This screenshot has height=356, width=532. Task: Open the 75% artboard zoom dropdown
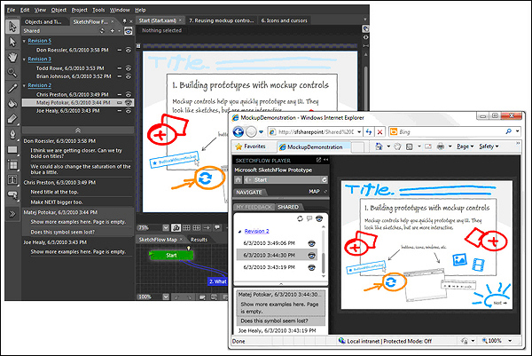[166, 227]
